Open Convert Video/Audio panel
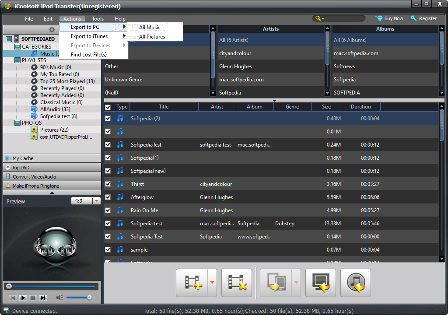The width and height of the screenshot is (448, 315). (52, 176)
